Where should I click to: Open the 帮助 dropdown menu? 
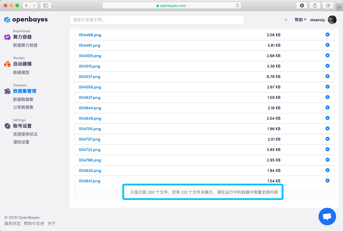(x=300, y=20)
